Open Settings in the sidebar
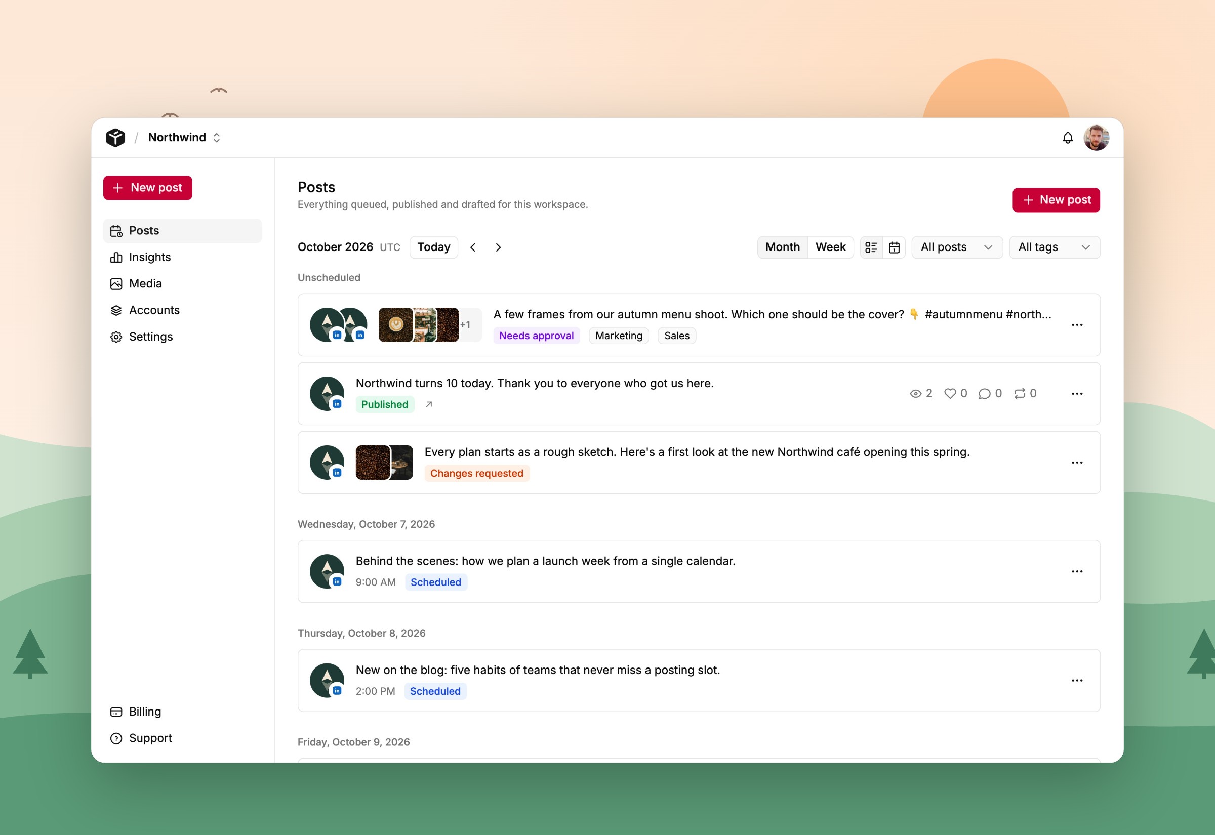 coord(182,337)
